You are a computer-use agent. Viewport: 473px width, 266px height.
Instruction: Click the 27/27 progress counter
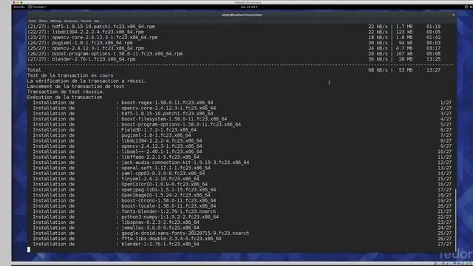click(x=445, y=244)
